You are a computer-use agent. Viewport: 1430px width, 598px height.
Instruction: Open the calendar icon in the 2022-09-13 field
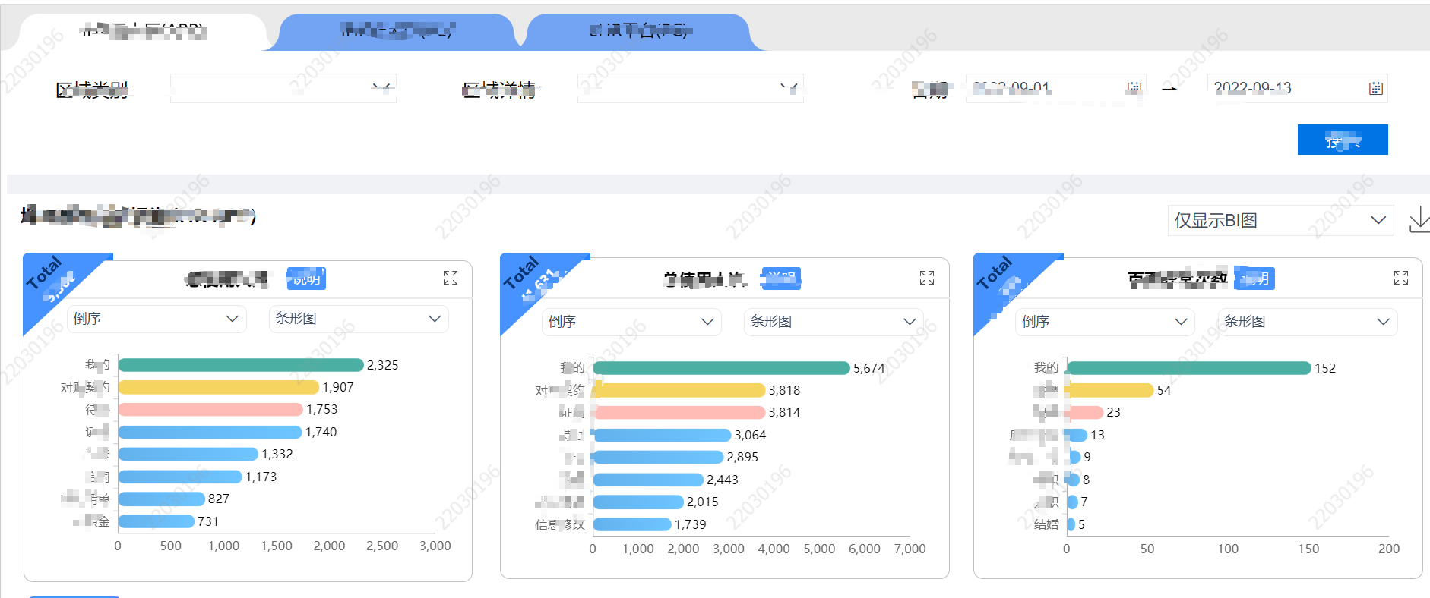pos(1375,89)
